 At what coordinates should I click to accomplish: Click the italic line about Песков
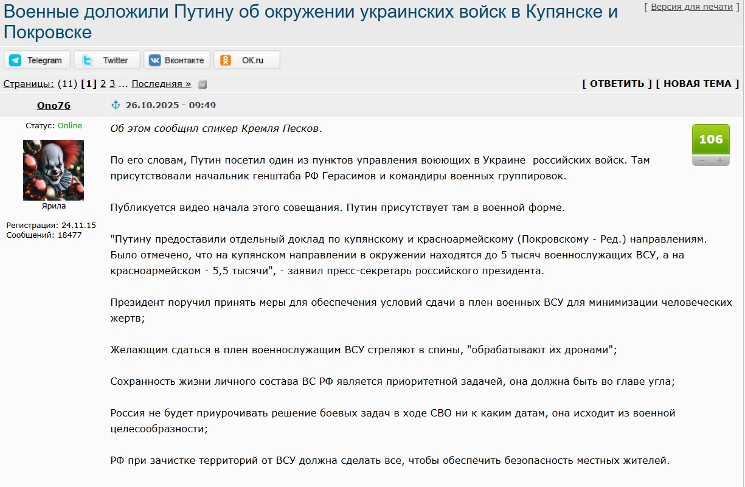[217, 129]
